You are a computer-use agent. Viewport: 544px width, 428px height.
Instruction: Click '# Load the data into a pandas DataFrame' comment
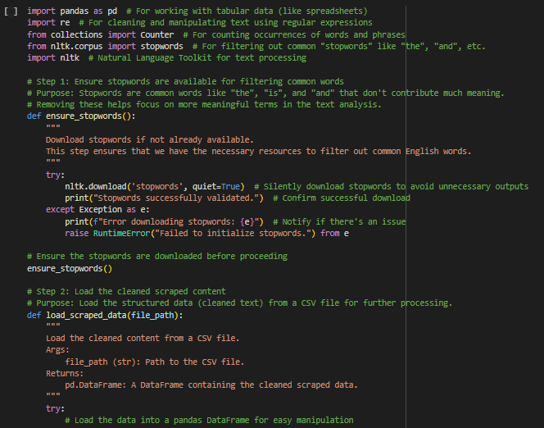209,421
